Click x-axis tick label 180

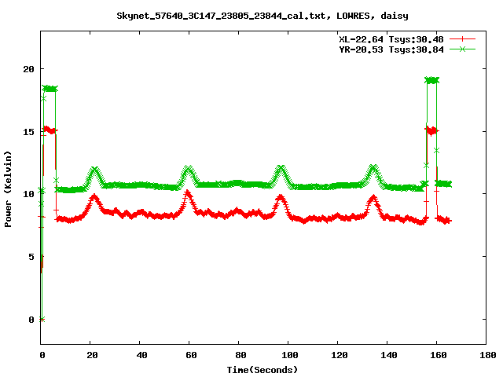click(x=488, y=355)
